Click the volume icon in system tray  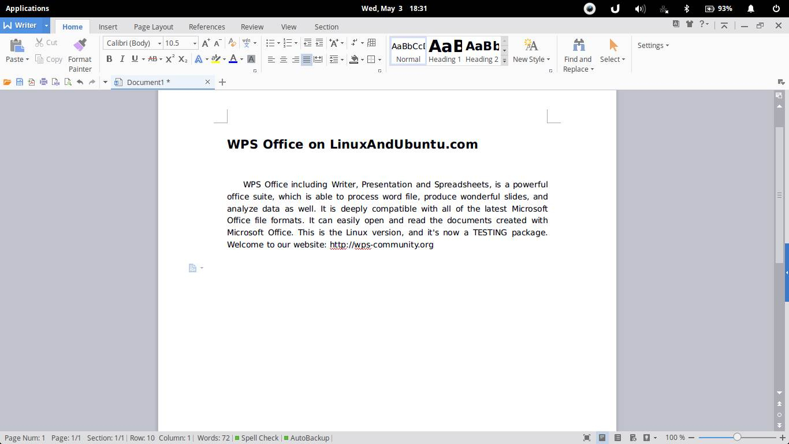coord(640,9)
